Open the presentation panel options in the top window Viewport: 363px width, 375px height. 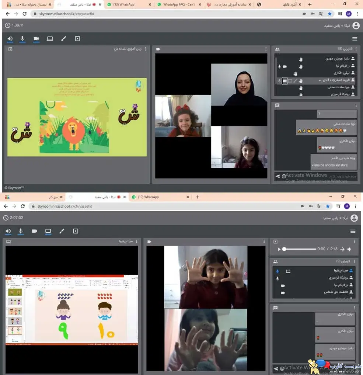point(146,49)
